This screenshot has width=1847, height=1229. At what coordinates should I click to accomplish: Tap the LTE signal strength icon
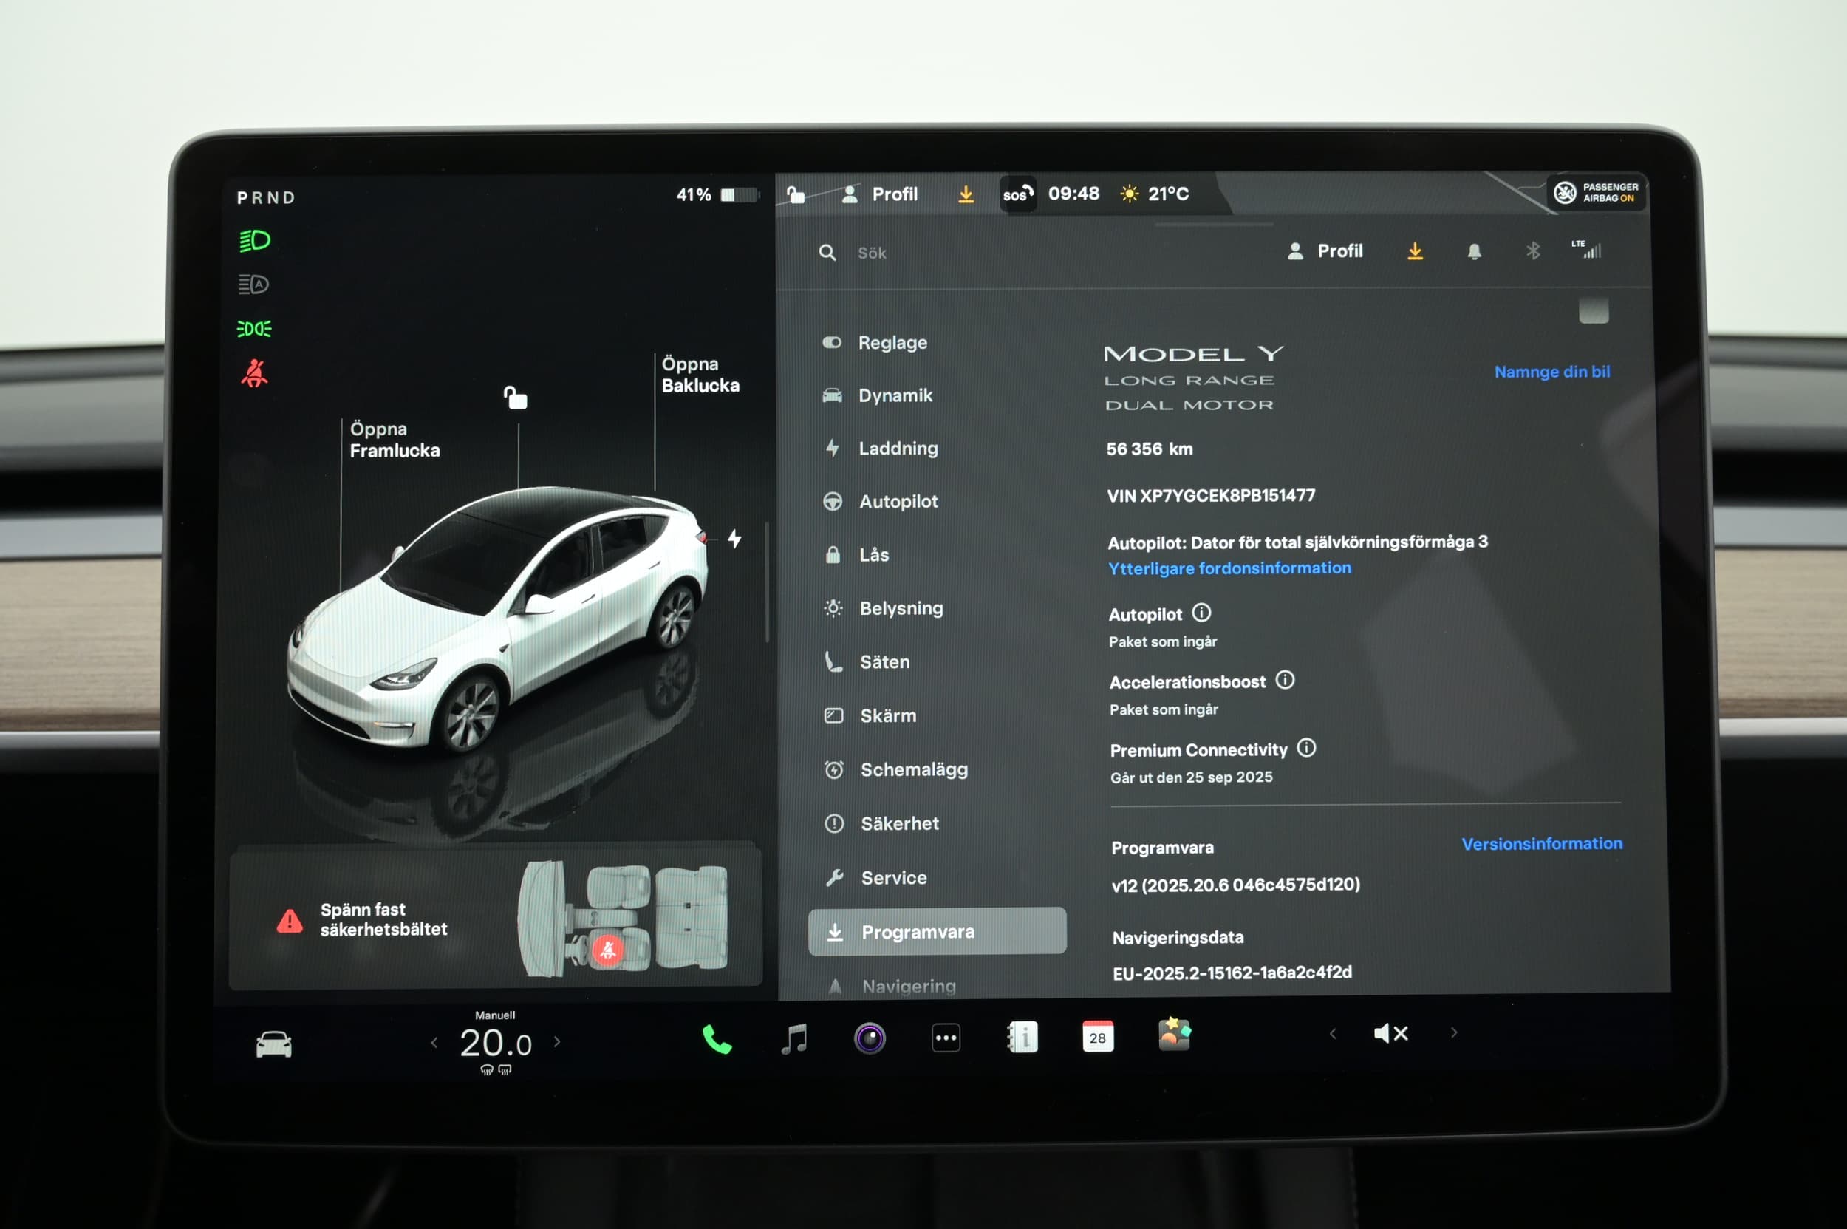(x=1587, y=249)
